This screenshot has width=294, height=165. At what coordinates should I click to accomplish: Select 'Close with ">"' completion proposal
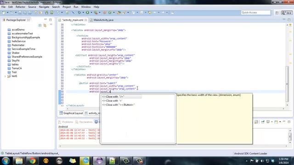112,101
